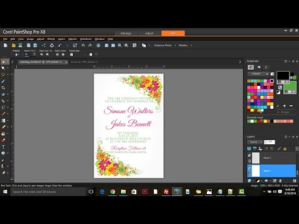Click the layer opacity field in Layers palette
The width and height of the screenshot is (299, 224).
click(269, 142)
